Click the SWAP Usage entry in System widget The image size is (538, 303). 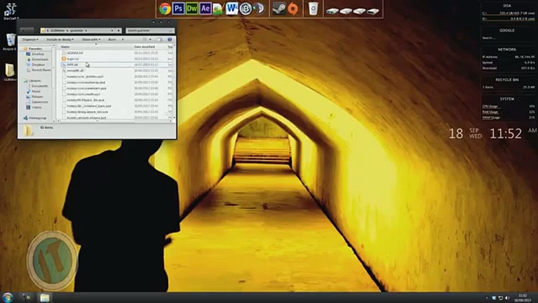coord(508,117)
